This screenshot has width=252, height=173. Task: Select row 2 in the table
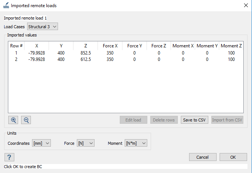coord(16,59)
